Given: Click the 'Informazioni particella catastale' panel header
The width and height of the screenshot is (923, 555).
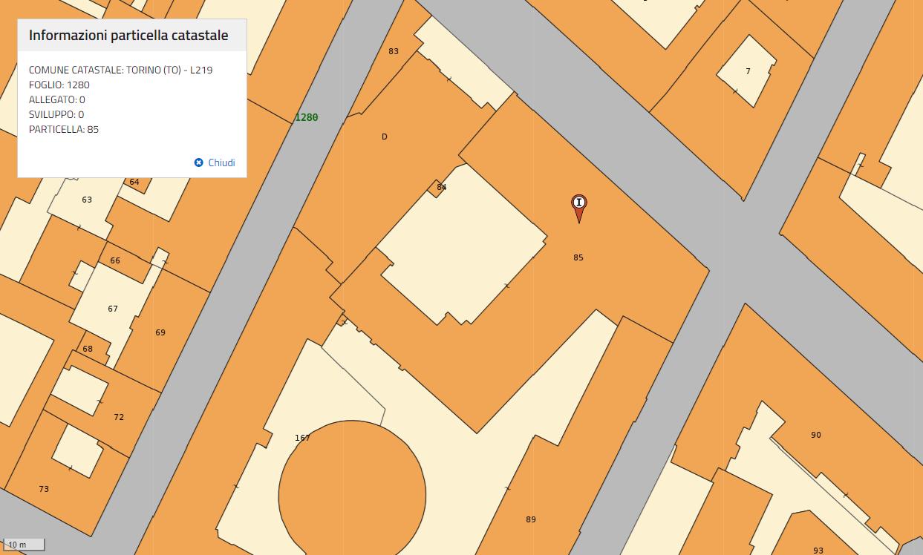Looking at the screenshot, I should (x=128, y=35).
